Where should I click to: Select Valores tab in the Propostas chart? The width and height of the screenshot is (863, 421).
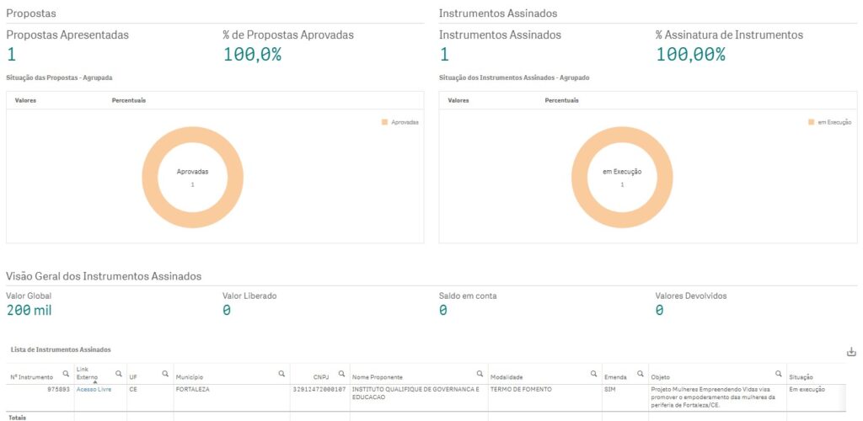pyautogui.click(x=25, y=100)
